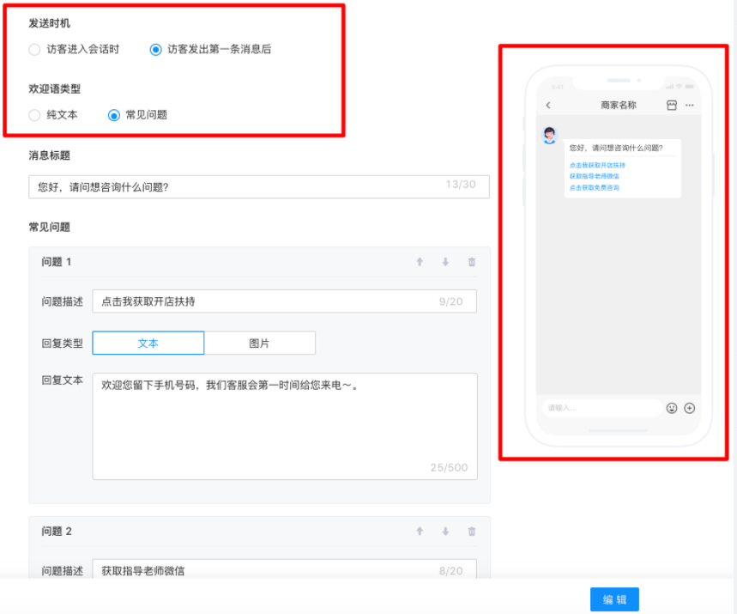Viewport: 737px width, 614px height.
Task: Click move-up arrow for 问题 1
Action: (420, 262)
